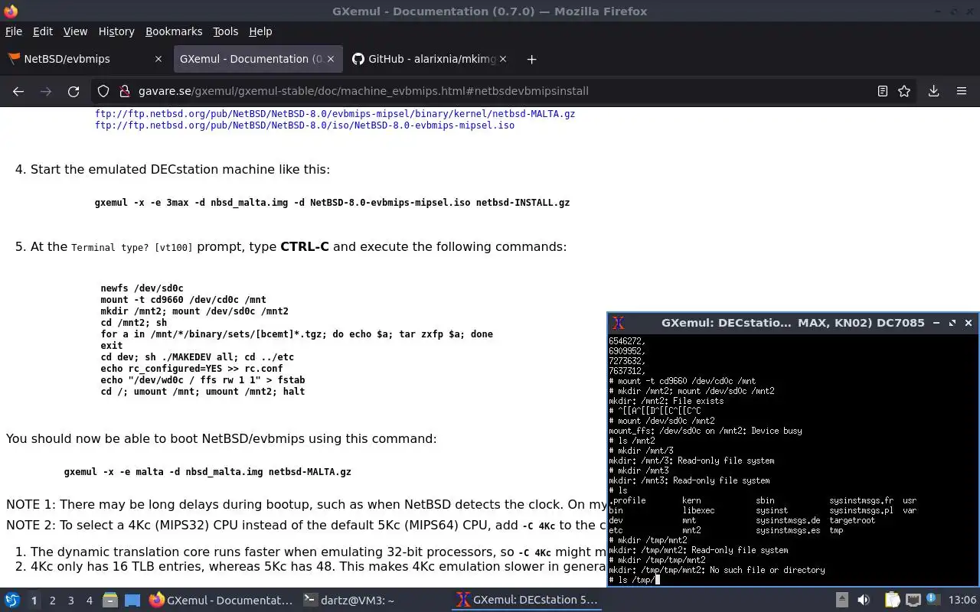
Task: Maximize the GXemul DECstation window
Action: (x=952, y=323)
